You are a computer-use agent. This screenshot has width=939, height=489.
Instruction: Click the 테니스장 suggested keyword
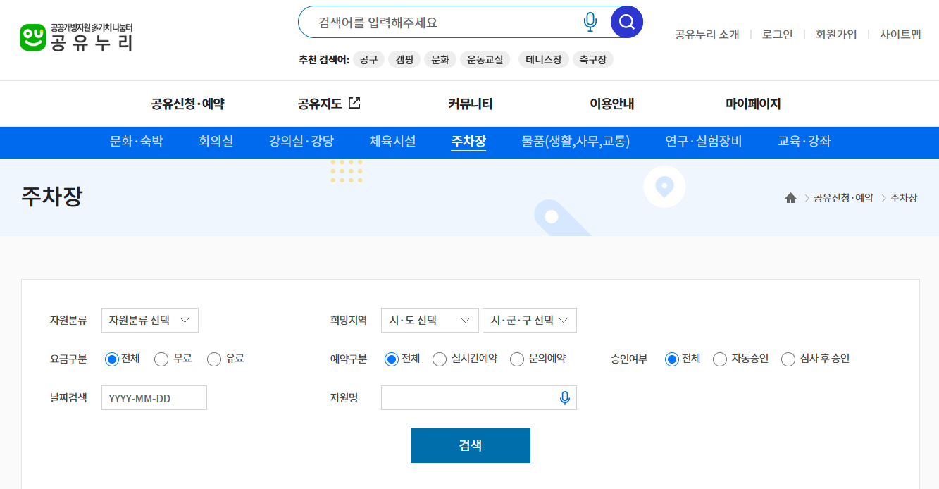click(x=543, y=59)
